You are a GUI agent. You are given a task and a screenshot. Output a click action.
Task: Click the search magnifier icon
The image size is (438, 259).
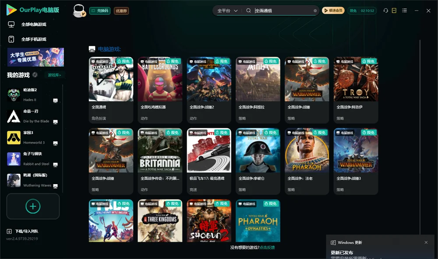[x=248, y=10]
